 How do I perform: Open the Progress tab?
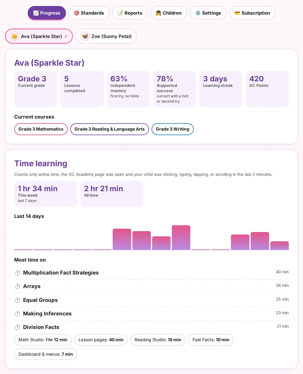click(47, 13)
